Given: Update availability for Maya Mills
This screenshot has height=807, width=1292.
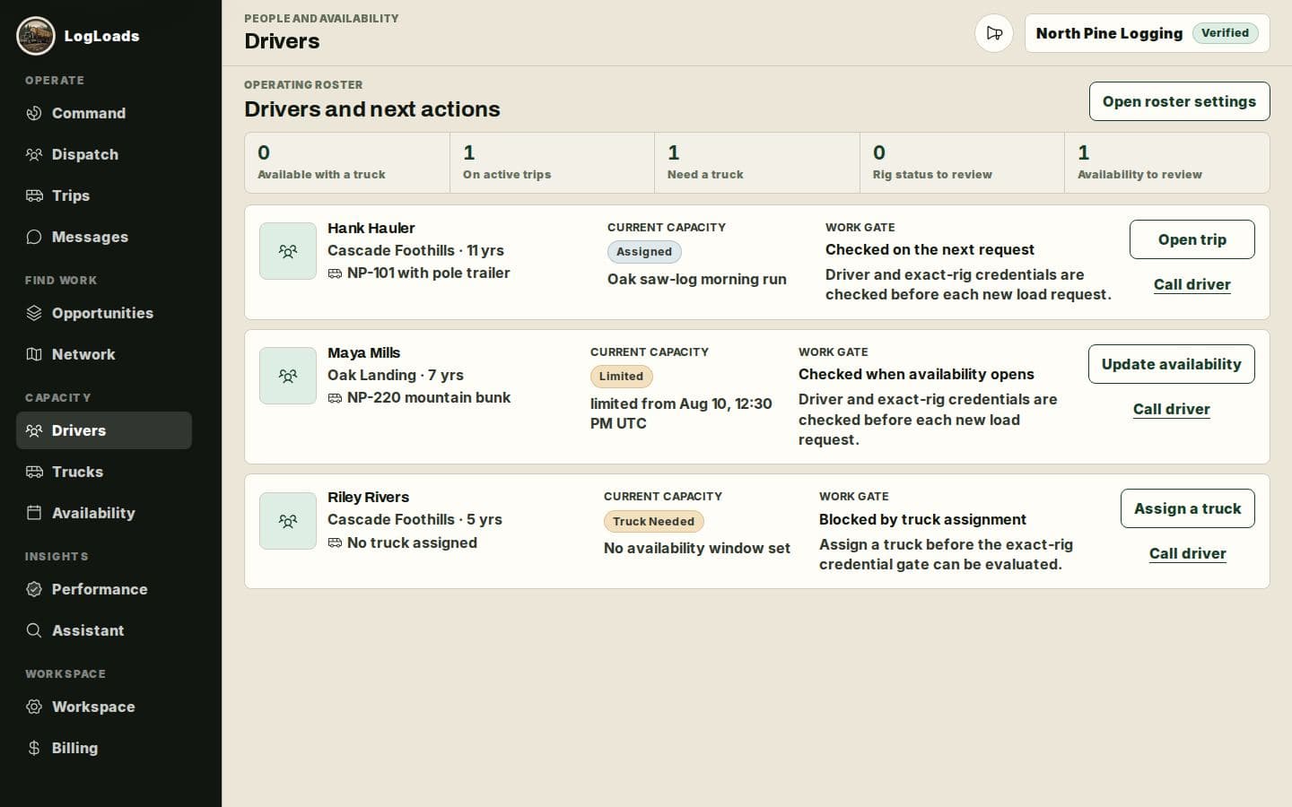Looking at the screenshot, I should (1171, 364).
